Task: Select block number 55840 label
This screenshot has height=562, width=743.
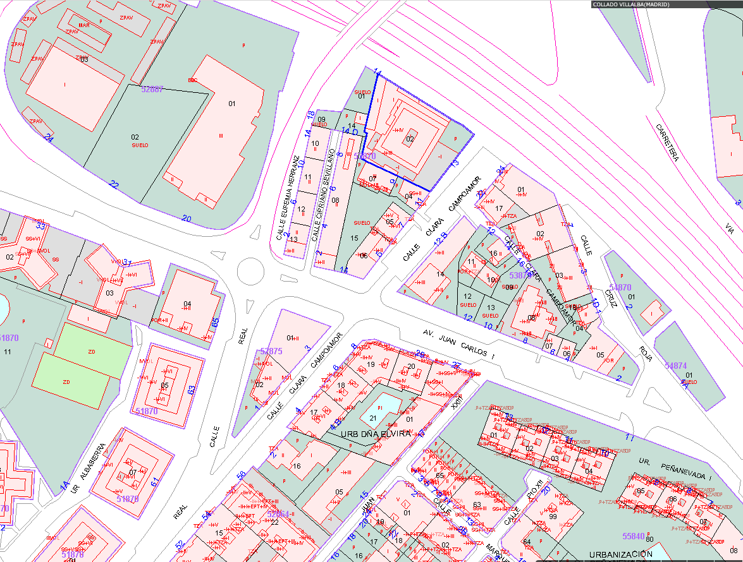Action: click(x=633, y=536)
